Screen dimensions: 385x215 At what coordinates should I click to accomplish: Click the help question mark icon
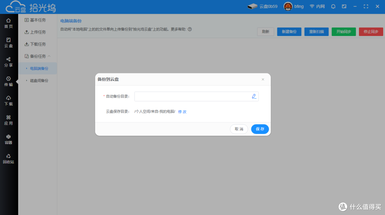tap(190, 29)
